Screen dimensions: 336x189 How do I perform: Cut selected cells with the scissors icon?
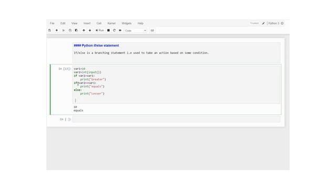pyautogui.click(x=64, y=30)
